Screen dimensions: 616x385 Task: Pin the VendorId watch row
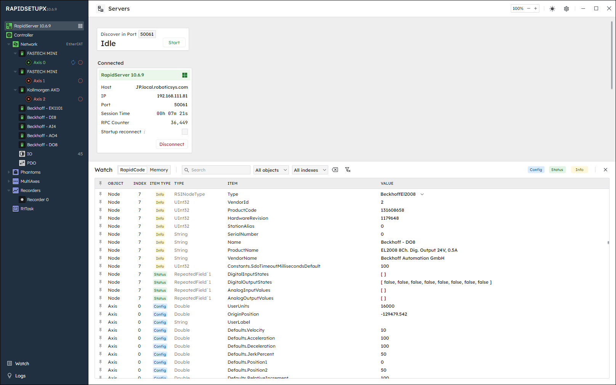point(101,202)
